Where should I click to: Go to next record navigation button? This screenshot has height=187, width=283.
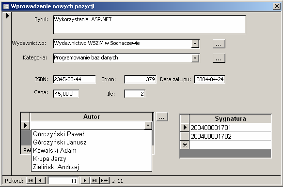pyautogui.click(x=85, y=180)
